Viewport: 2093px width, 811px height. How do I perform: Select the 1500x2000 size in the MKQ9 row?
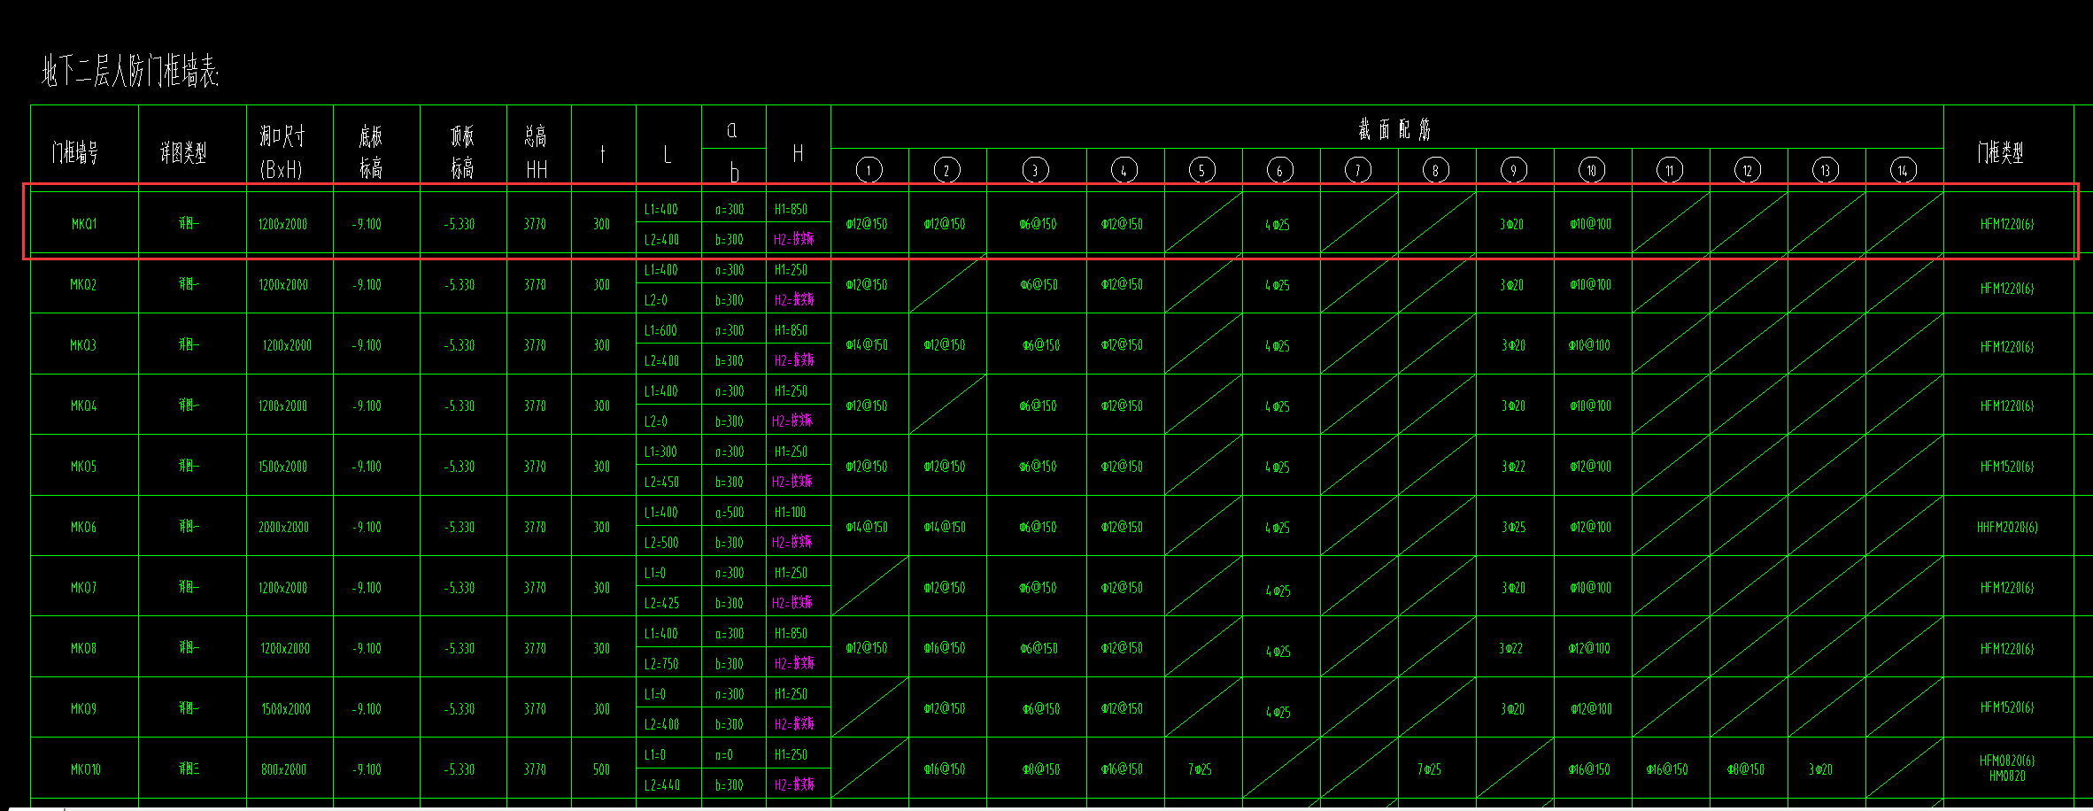(286, 709)
